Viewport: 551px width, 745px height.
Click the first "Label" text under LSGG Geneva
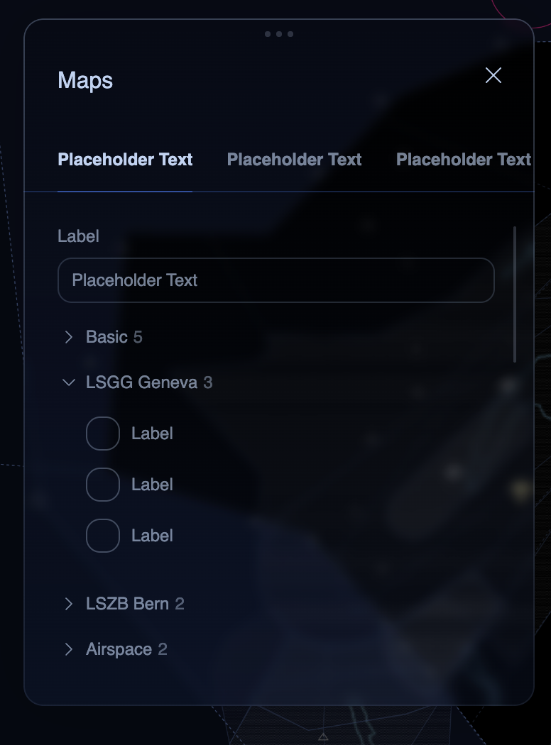tap(152, 434)
